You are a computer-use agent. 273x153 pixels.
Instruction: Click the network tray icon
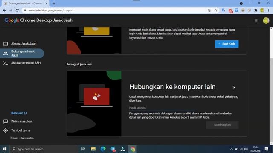click(x=241, y=149)
